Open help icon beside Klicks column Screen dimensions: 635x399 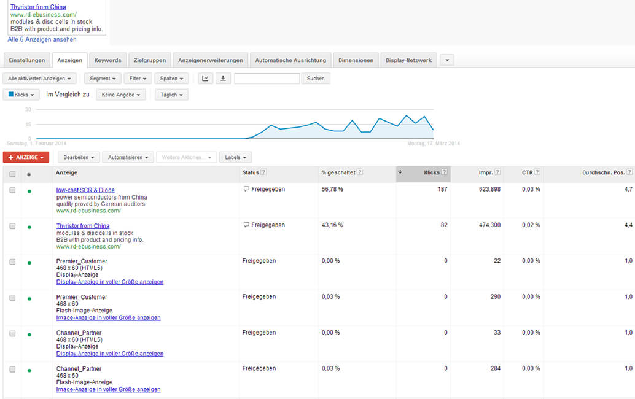click(x=444, y=172)
